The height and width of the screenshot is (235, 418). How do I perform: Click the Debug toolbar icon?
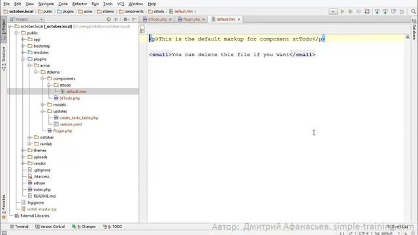350,12
